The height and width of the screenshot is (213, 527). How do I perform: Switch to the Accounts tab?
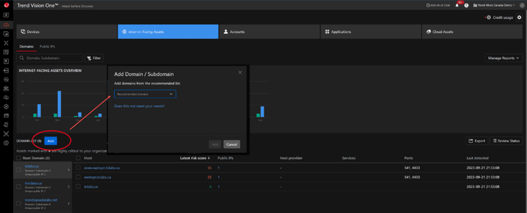click(270, 32)
